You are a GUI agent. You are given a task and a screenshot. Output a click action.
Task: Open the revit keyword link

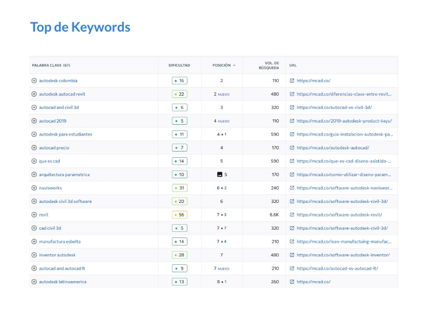pos(43,215)
